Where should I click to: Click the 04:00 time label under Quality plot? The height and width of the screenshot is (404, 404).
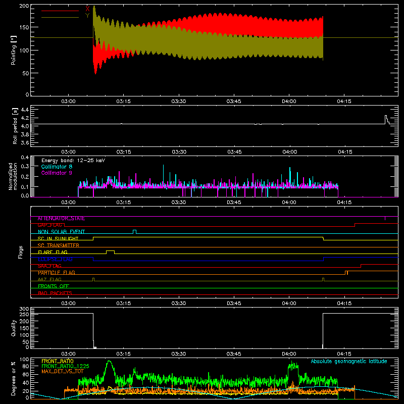289,354
